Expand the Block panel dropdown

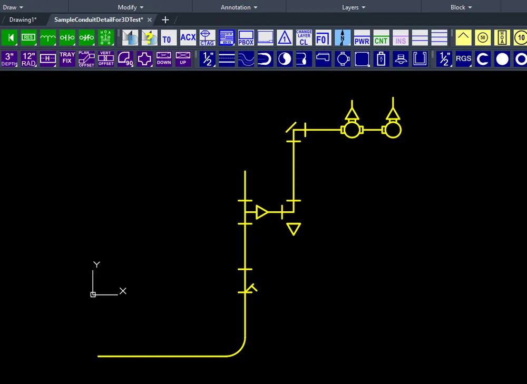click(461, 7)
